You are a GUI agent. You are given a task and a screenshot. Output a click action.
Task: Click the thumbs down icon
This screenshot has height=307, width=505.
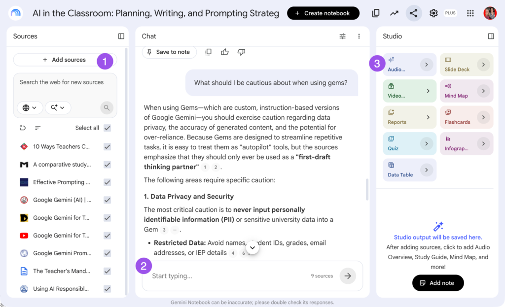(241, 52)
